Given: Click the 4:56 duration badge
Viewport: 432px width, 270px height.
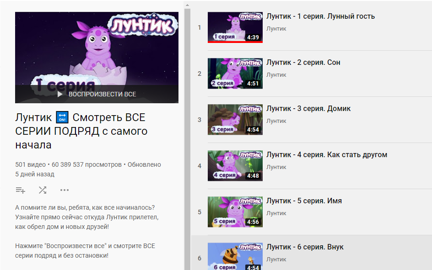Looking at the screenshot, I should pyautogui.click(x=253, y=222).
